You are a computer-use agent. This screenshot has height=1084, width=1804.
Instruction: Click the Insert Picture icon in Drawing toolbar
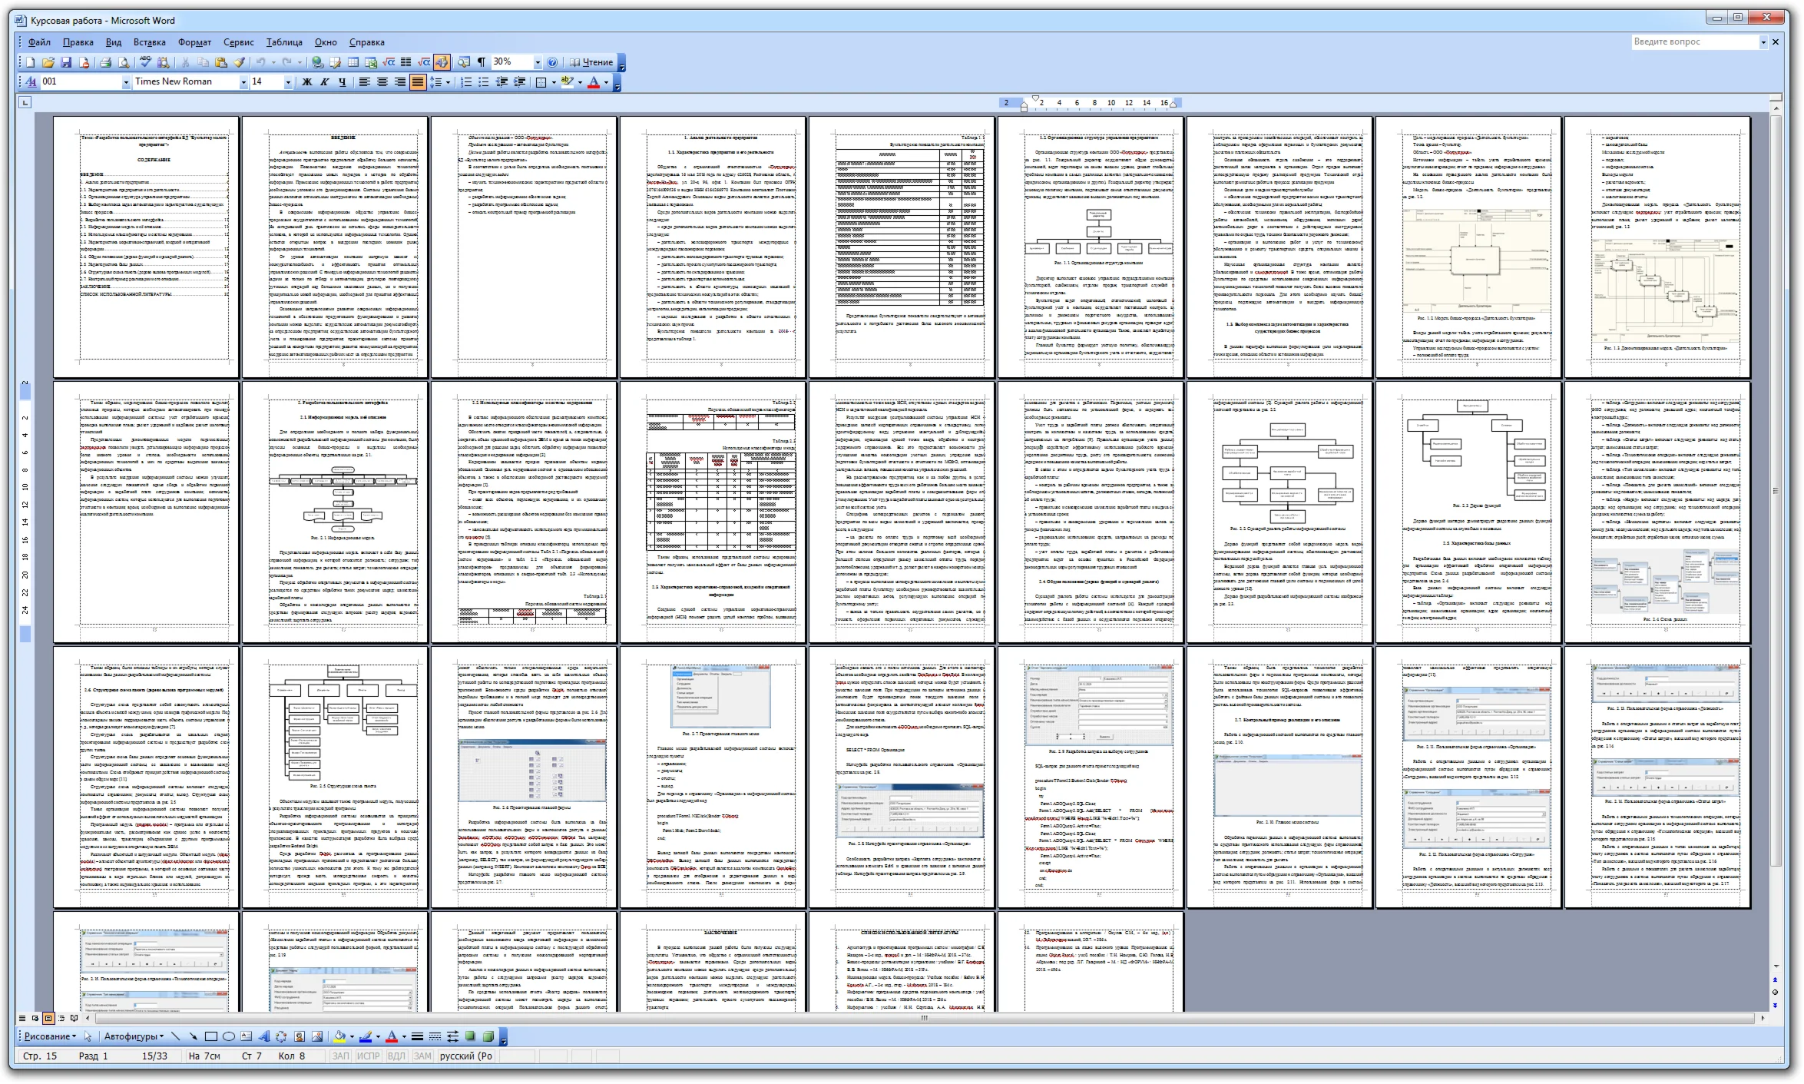317,1036
